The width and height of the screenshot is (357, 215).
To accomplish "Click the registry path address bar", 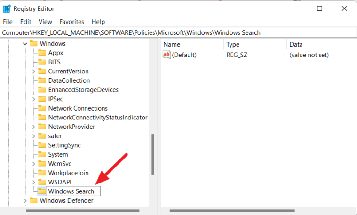I will point(178,33).
